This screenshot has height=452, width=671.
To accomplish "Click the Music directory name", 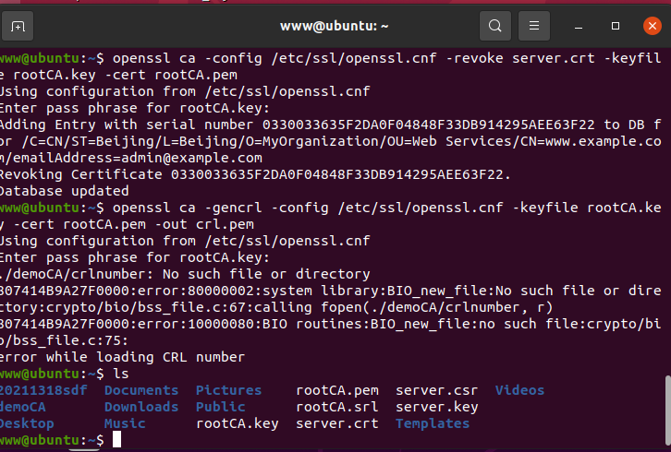I will tap(125, 423).
